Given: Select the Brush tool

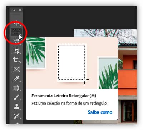Looking at the screenshot, I should [x=16, y=97].
